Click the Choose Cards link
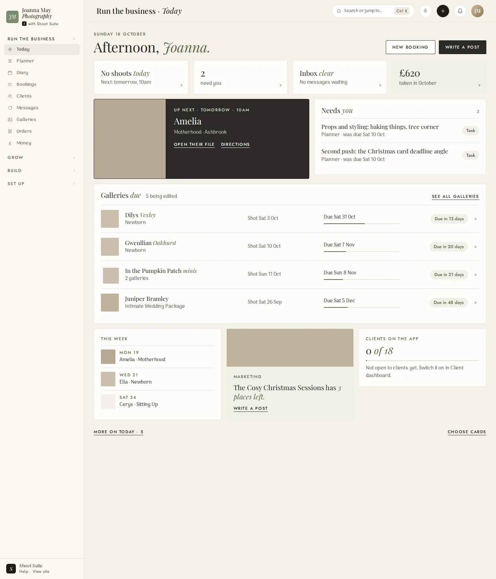496x579 pixels. point(467,432)
